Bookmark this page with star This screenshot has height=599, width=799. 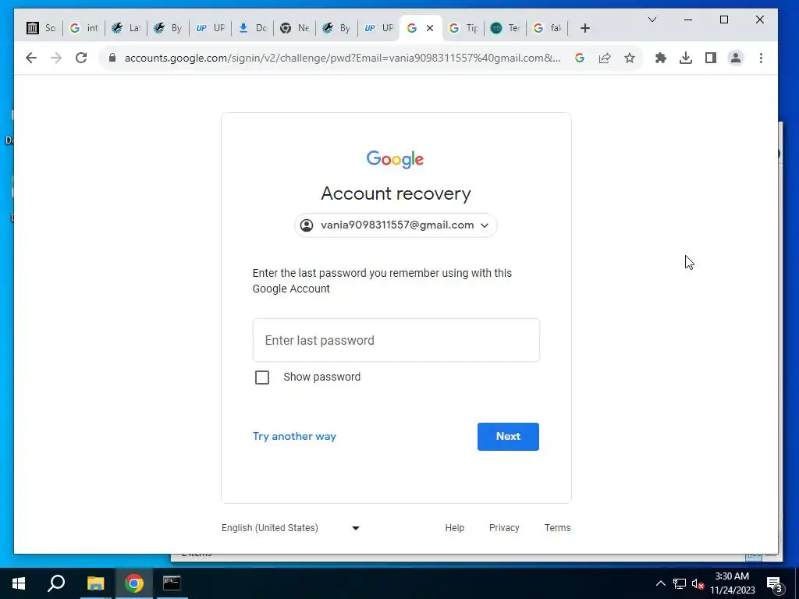[x=630, y=58]
